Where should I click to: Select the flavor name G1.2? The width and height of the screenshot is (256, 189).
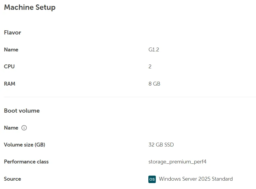(154, 50)
